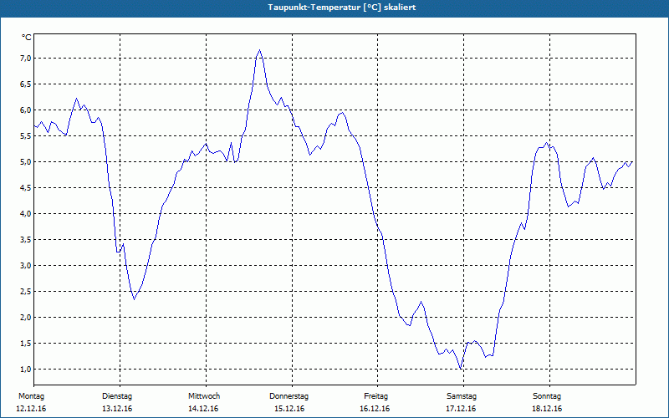
Task: Click the 6,0 y-axis label
Action: pos(26,110)
